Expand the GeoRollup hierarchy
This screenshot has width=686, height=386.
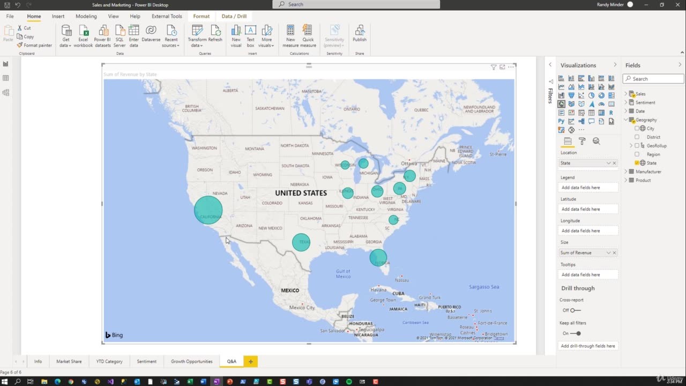tap(631, 146)
